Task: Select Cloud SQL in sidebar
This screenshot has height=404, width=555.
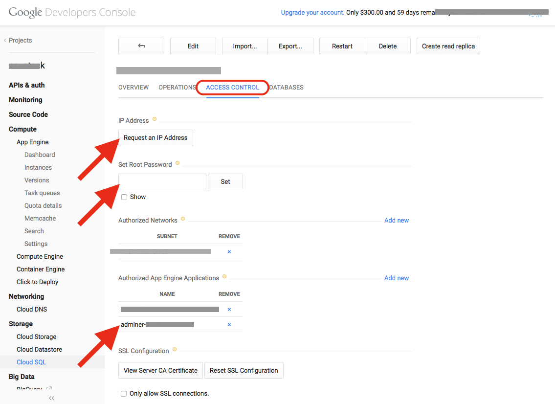Action: 31,362
